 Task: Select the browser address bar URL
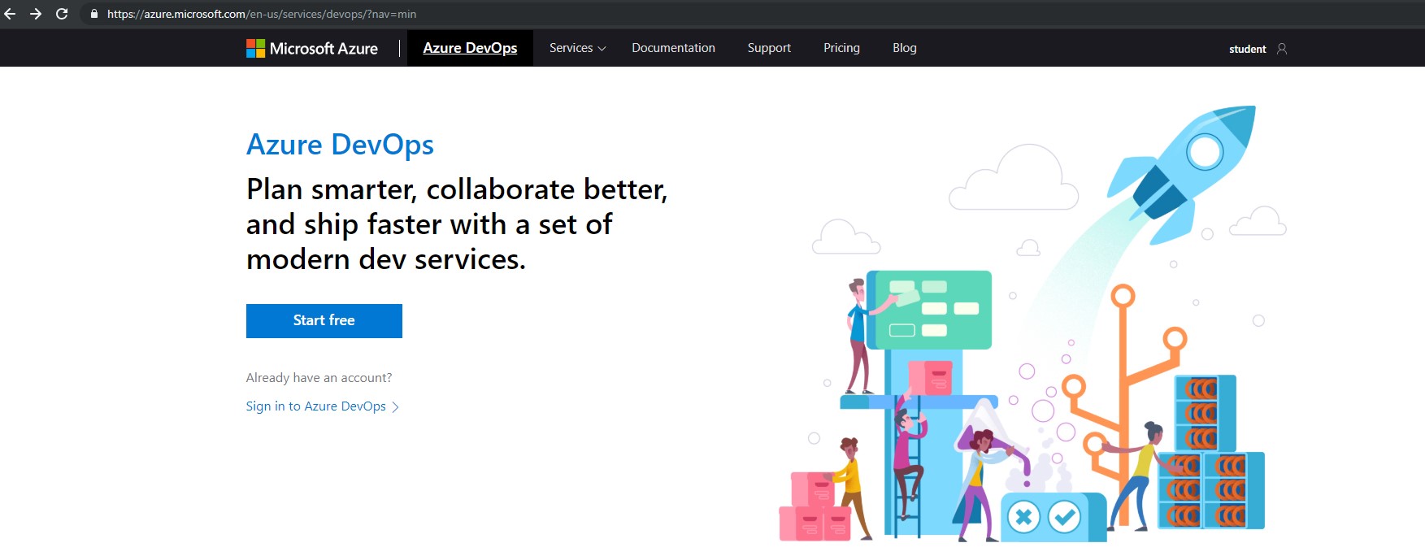pyautogui.click(x=262, y=14)
